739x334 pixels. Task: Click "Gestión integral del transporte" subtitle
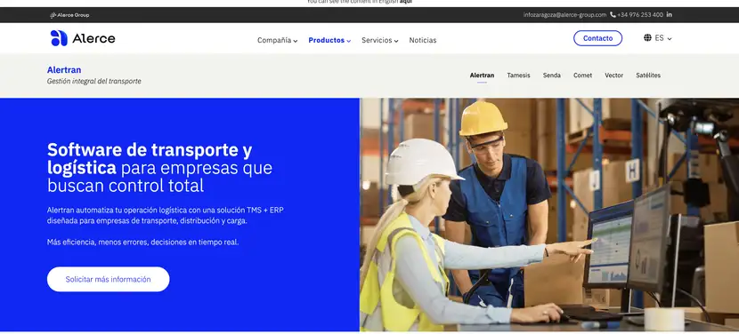point(93,82)
